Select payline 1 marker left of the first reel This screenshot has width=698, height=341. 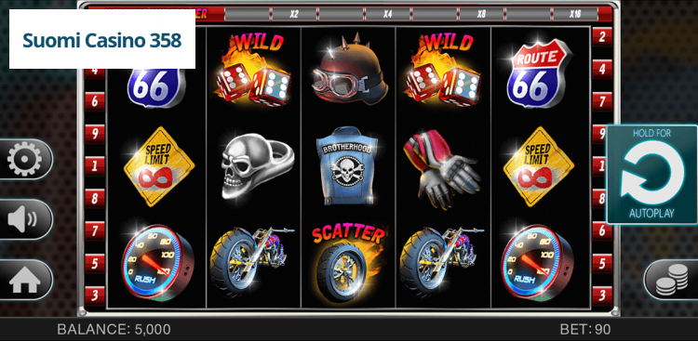coord(94,166)
